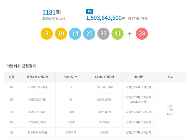189x140 pixels.
Task: Click per-game prize 1,452,340원
Action: pos(104,112)
